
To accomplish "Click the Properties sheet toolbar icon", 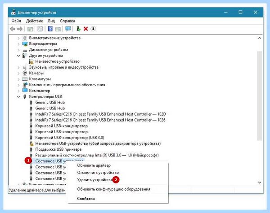I will click(x=40, y=29).
